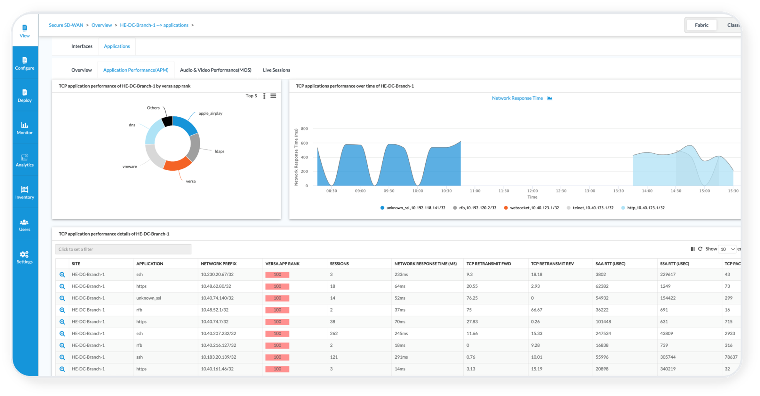This screenshot has height=396, width=760.
Task: Open the donut chart hamburger menu
Action: (273, 96)
